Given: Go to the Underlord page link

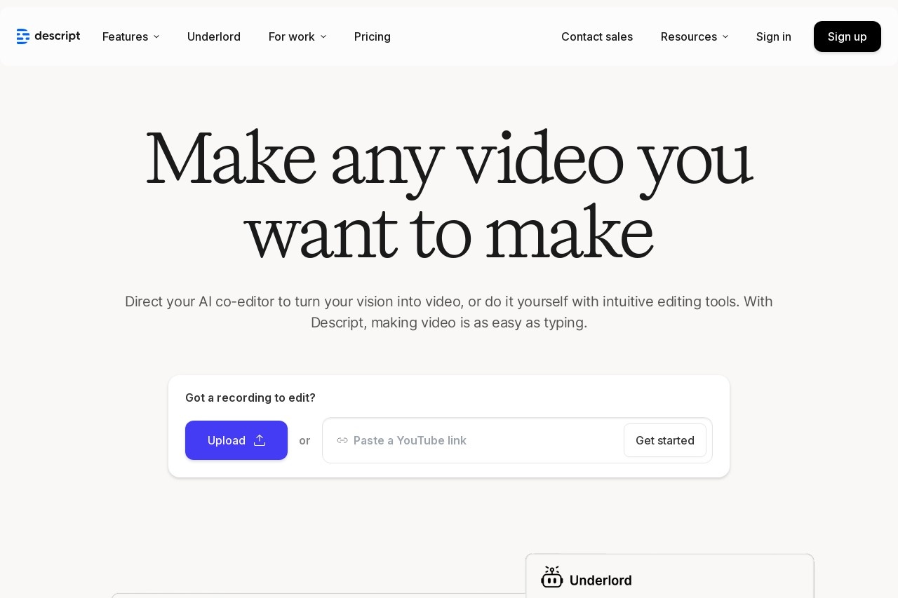Looking at the screenshot, I should (x=214, y=36).
